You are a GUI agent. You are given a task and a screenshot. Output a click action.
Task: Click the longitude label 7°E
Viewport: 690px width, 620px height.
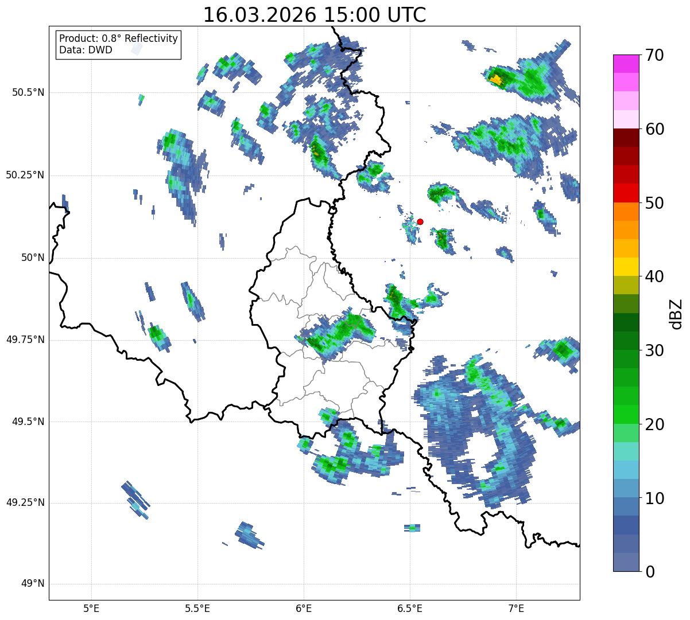pos(516,608)
